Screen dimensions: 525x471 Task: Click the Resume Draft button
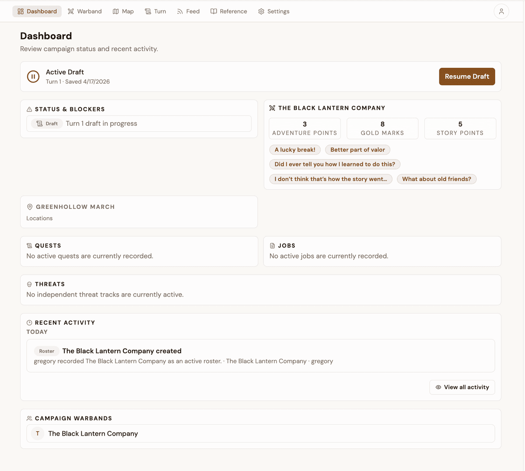pyautogui.click(x=467, y=76)
